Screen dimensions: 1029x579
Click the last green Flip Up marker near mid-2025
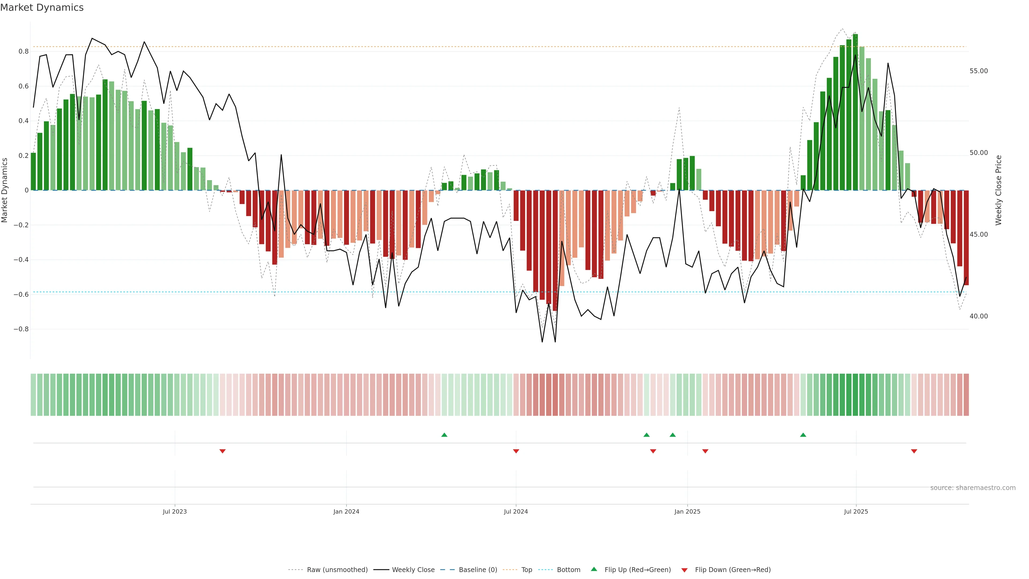click(803, 435)
